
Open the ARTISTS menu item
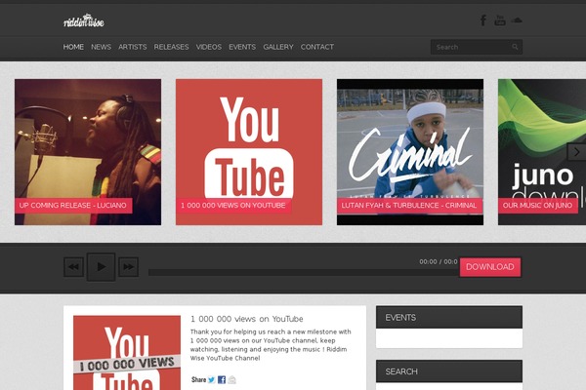click(132, 47)
